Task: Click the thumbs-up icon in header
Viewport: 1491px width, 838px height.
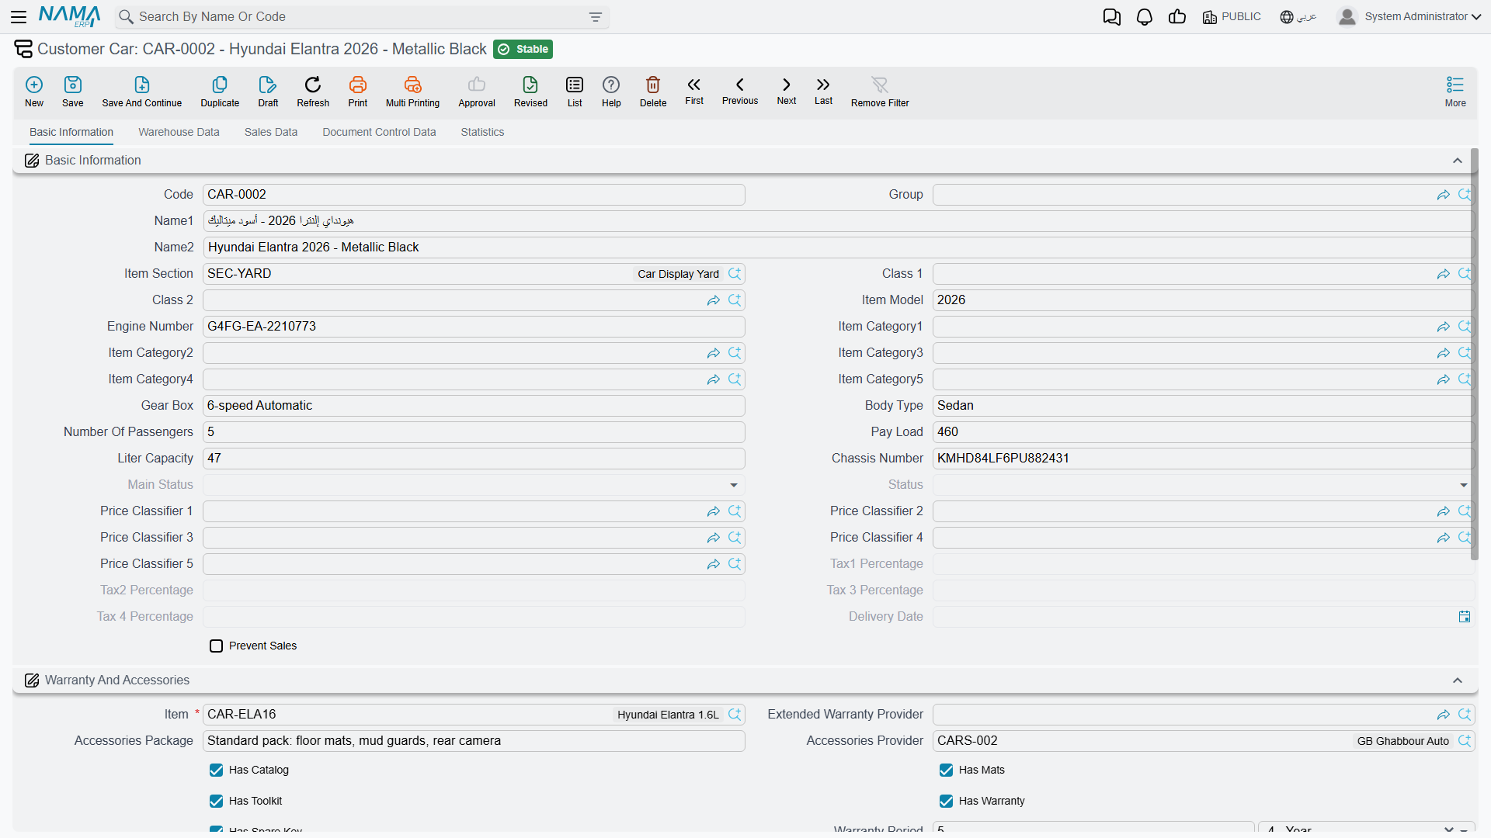Action: pyautogui.click(x=1177, y=17)
